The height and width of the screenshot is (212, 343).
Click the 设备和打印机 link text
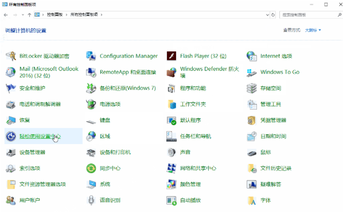pyautogui.click(x=115, y=153)
